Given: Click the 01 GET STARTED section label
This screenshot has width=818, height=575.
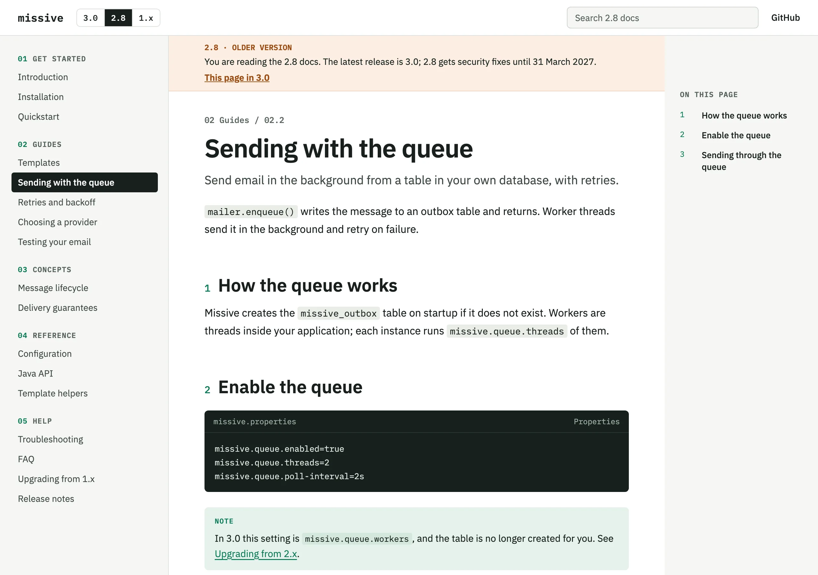Looking at the screenshot, I should point(52,59).
